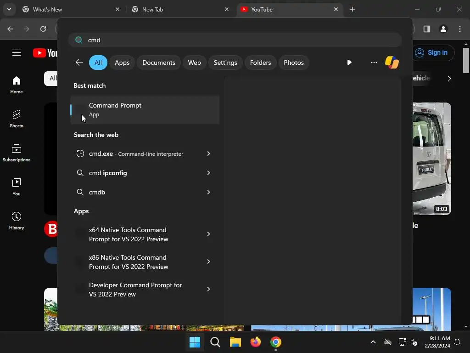Open File Explorer from the taskbar
Image resolution: width=470 pixels, height=353 pixels.
235,342
